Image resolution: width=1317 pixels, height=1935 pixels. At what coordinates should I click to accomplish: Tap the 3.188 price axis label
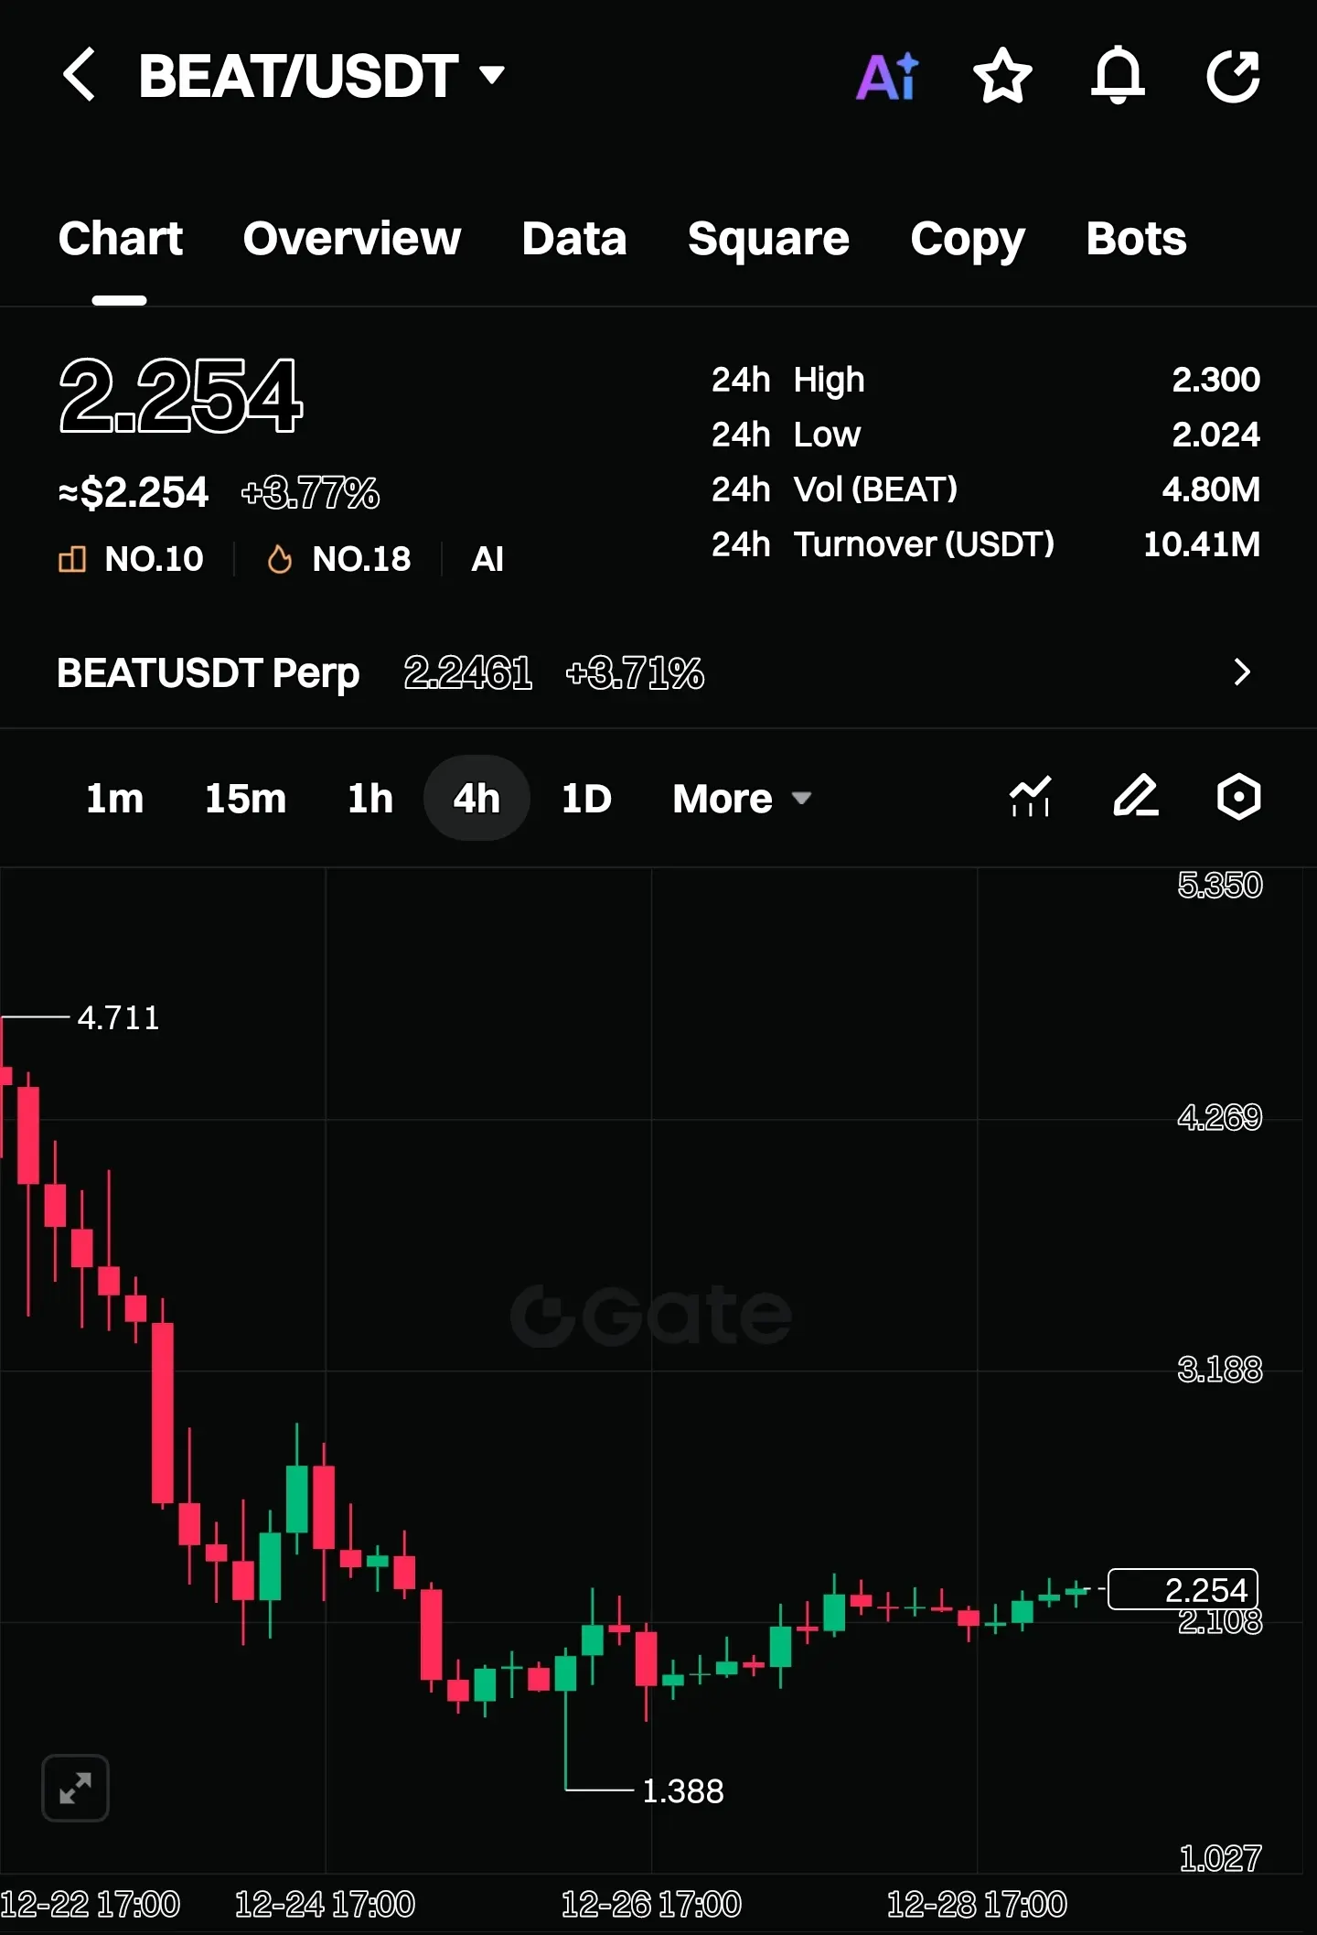click(1220, 1370)
